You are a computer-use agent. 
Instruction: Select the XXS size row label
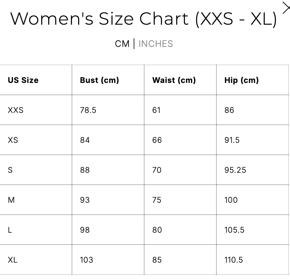click(x=16, y=110)
